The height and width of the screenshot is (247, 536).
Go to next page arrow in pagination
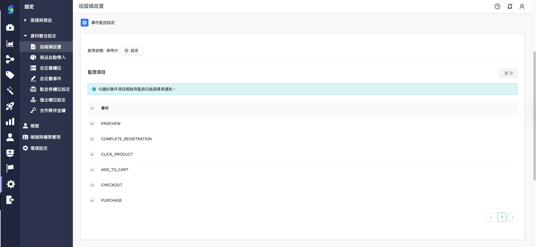[513, 217]
